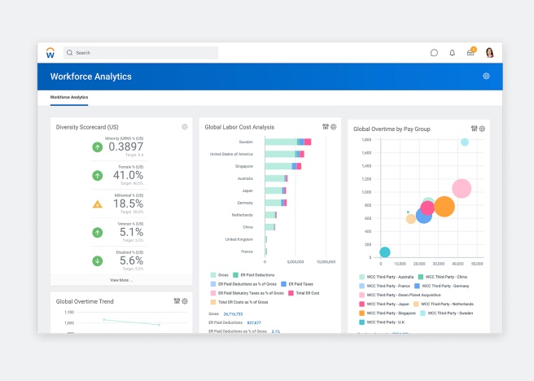Open the chat messages icon
The height and width of the screenshot is (381, 534).
pos(434,53)
